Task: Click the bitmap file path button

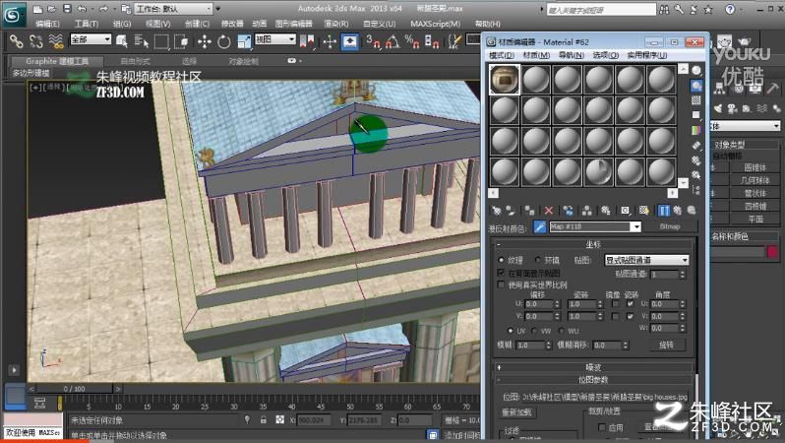Action: 605,397
